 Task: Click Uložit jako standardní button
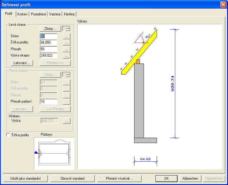(26, 178)
